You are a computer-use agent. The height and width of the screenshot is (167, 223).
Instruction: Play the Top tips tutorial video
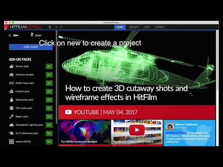(x=137, y=130)
